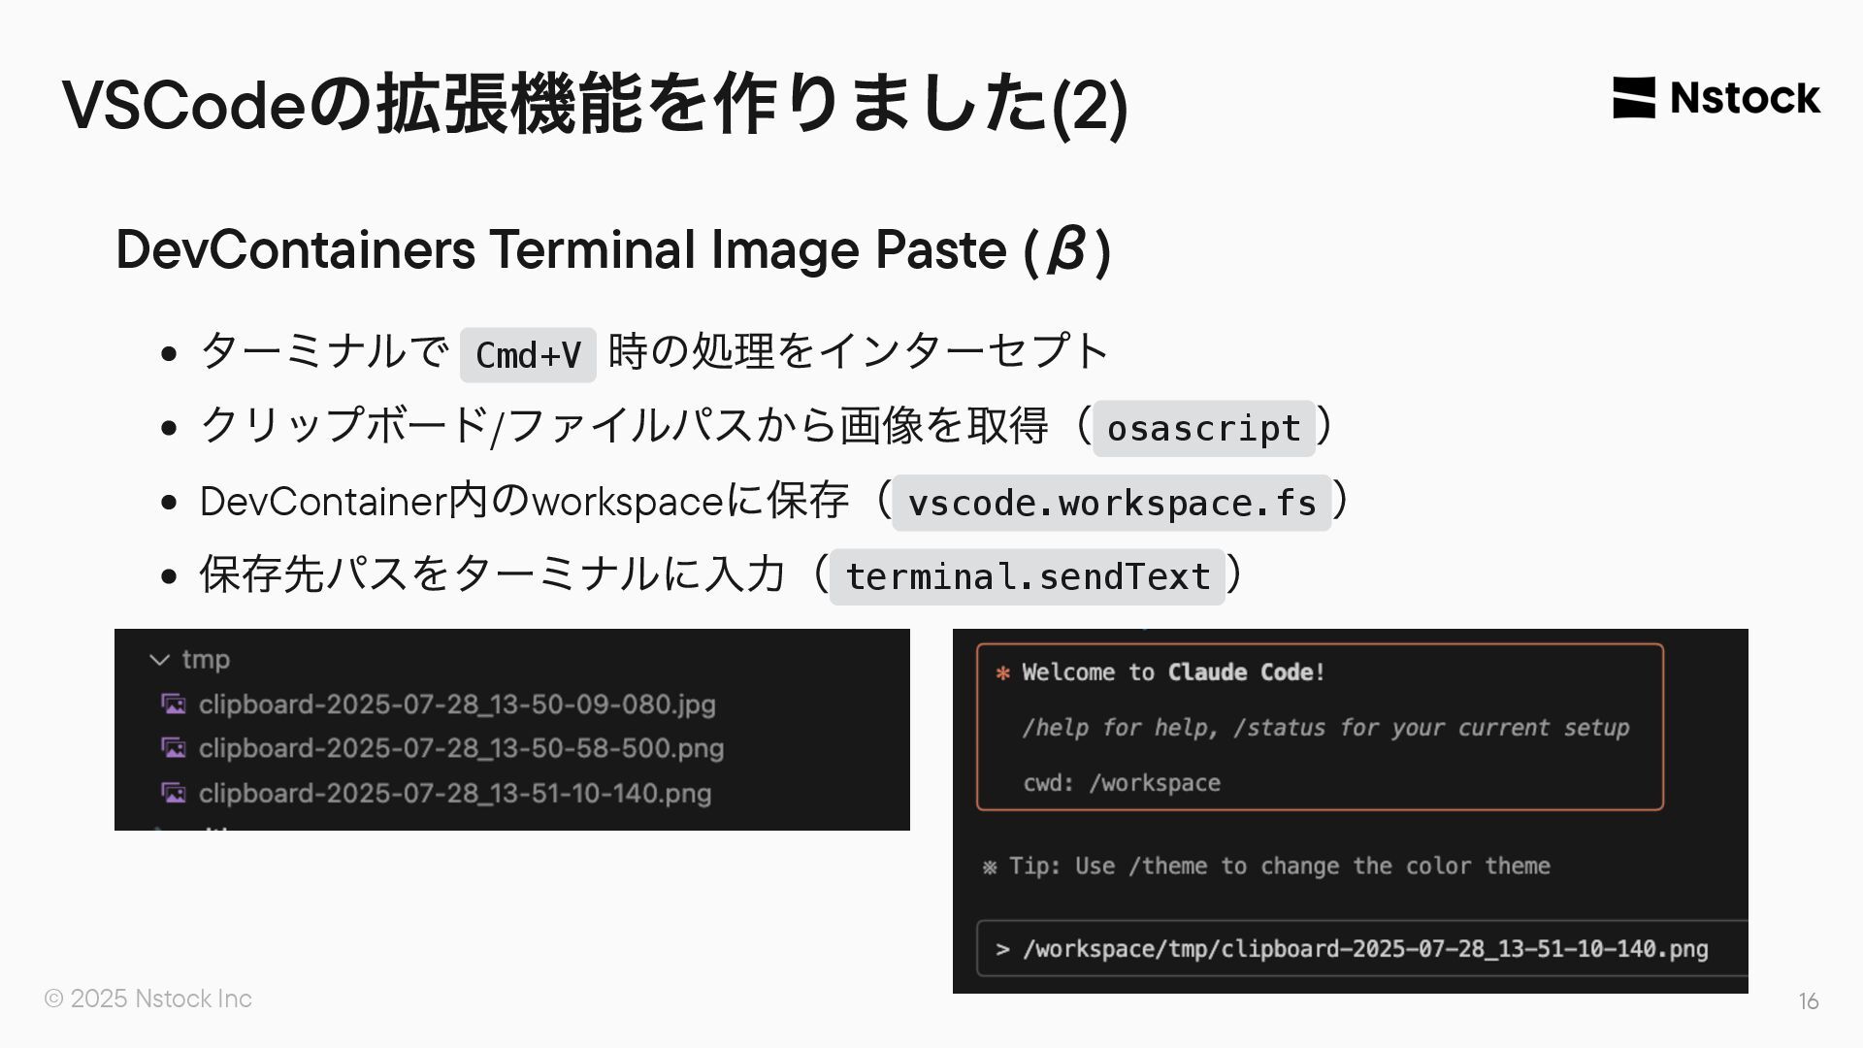Click image icon of the 58-500.png file

click(x=174, y=748)
